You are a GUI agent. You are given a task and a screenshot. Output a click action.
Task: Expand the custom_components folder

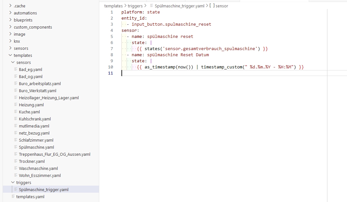10,27
